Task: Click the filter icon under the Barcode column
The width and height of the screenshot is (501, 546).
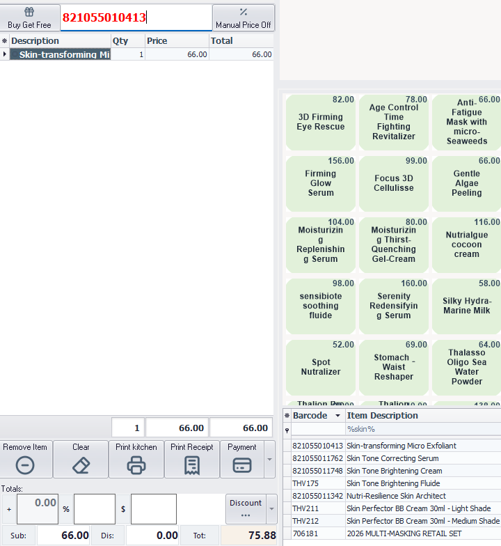Action: pos(287,430)
